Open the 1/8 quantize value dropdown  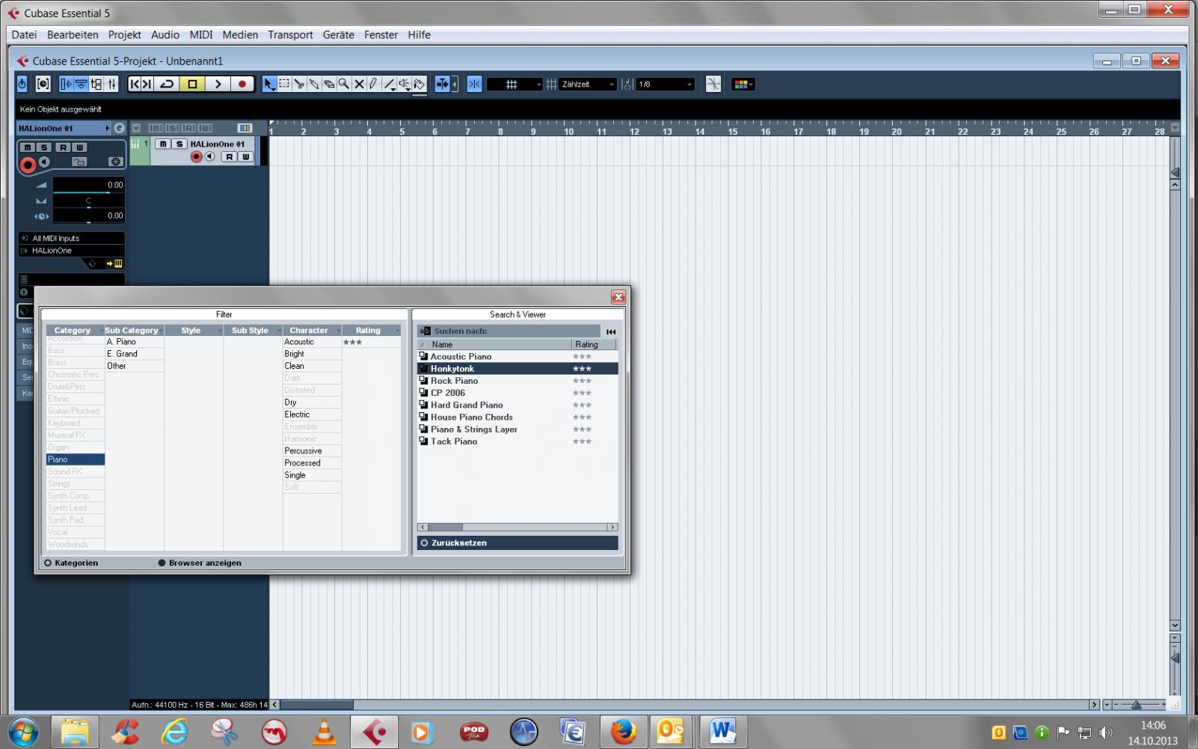[666, 85]
